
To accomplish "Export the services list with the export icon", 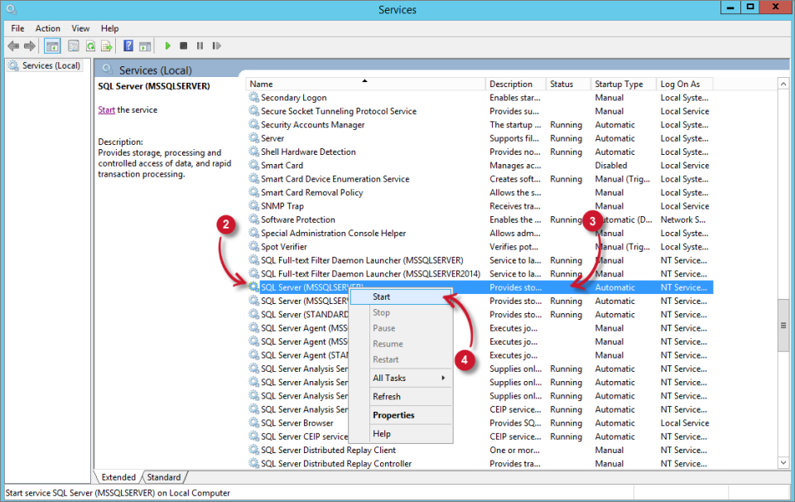I will (107, 46).
